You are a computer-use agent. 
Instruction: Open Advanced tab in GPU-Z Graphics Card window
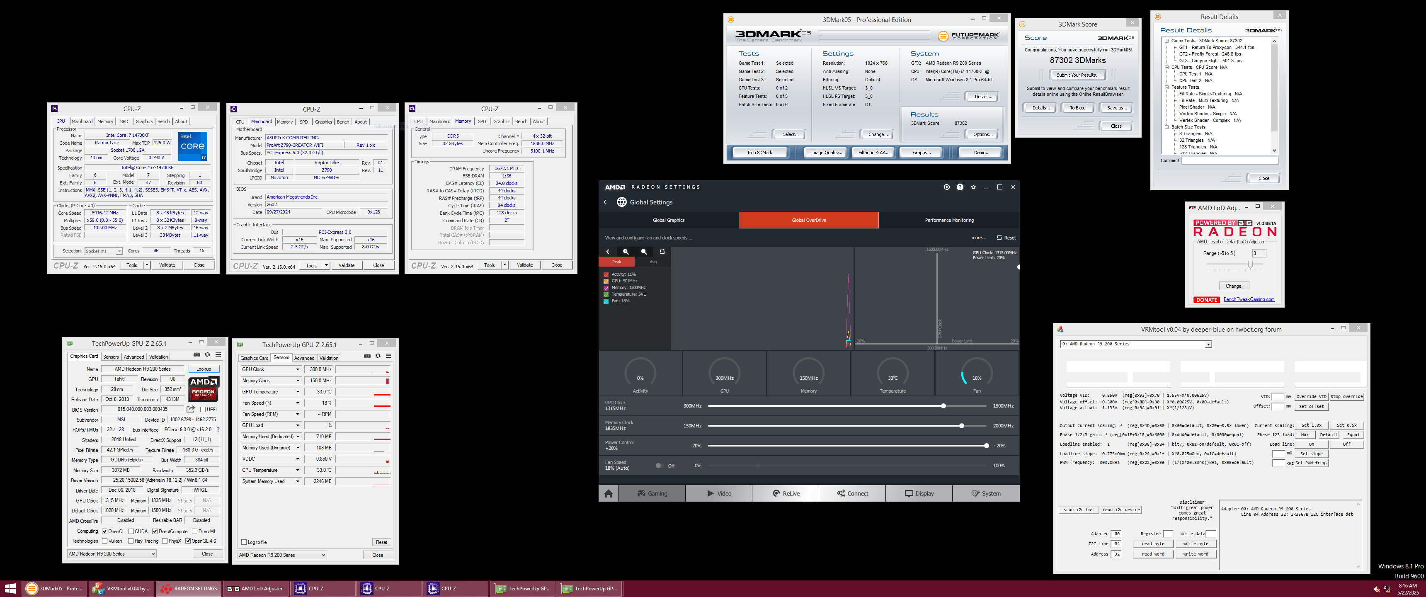tap(134, 357)
